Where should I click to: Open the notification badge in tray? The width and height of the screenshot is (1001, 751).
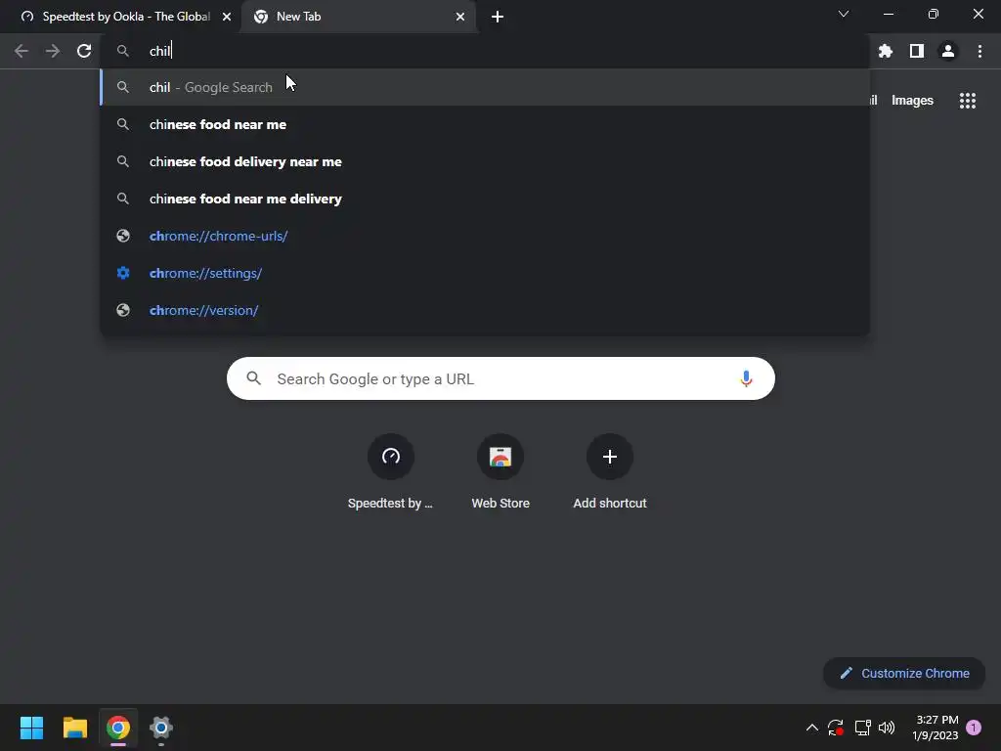point(974,728)
